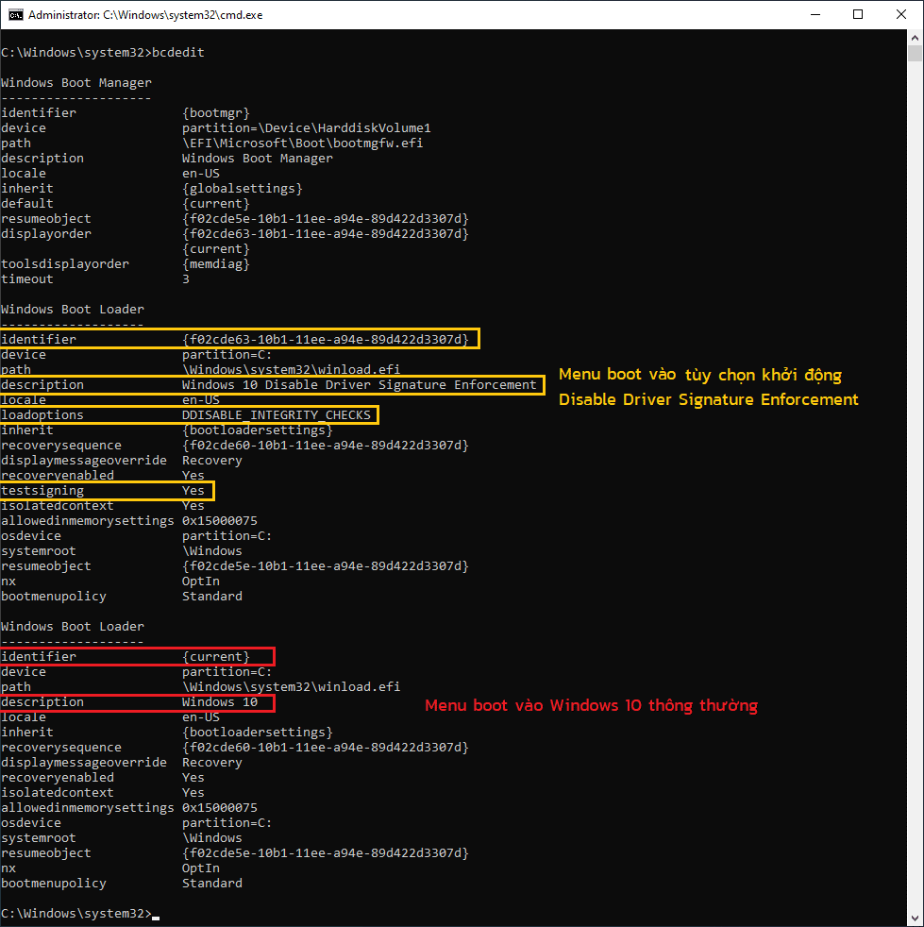Click the cmd.exe icon in the title bar
Viewport: 924px width, 927px height.
[15, 15]
